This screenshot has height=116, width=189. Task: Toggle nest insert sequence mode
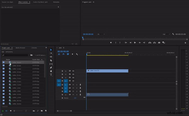(59, 54)
